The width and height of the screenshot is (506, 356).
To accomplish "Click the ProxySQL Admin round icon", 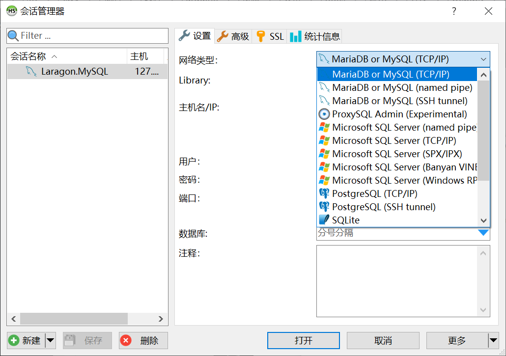I will click(x=324, y=114).
